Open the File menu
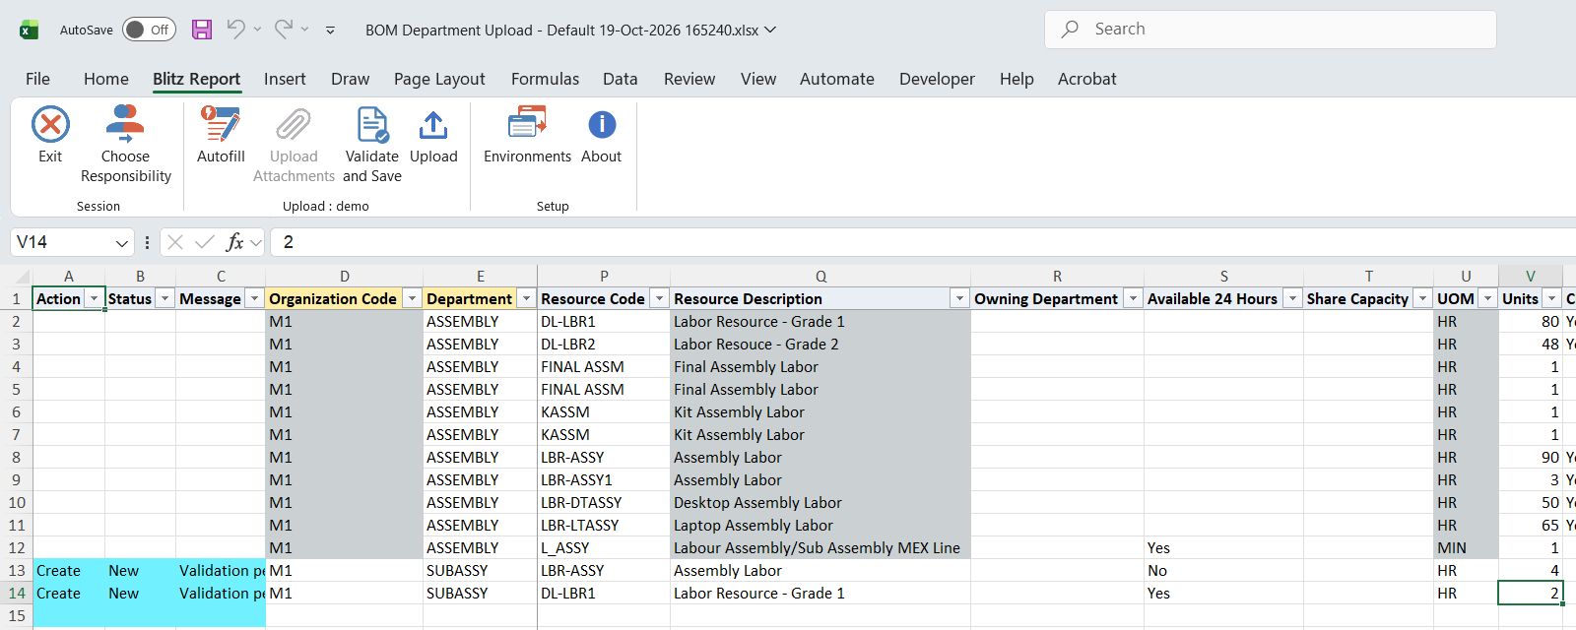Image resolution: width=1576 pixels, height=630 pixels. tap(37, 79)
